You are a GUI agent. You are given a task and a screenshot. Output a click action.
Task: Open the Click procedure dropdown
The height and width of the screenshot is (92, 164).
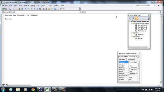(x=160, y=12)
